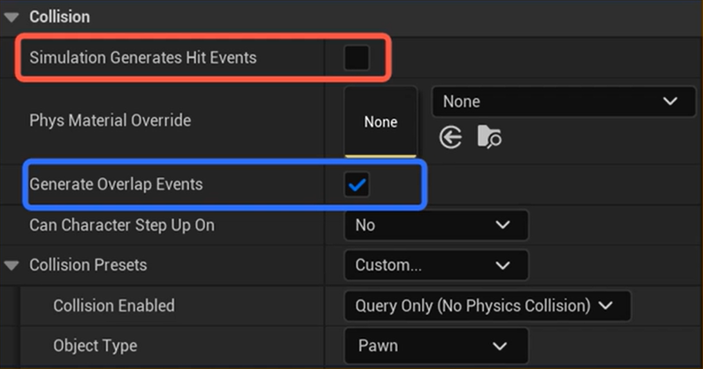Select the Phys Material Override property label
The image size is (703, 369).
coord(110,121)
